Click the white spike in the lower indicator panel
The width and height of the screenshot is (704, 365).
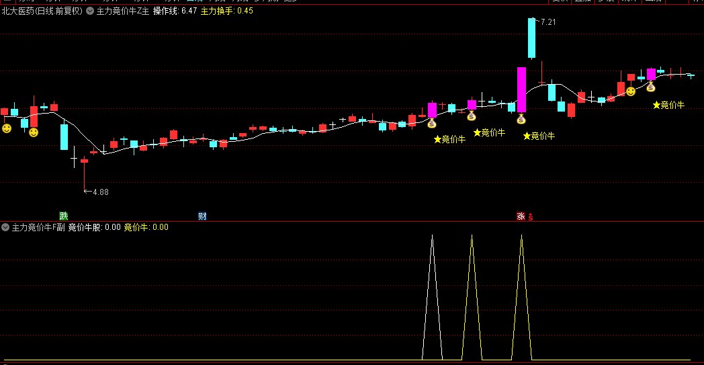tap(433, 297)
